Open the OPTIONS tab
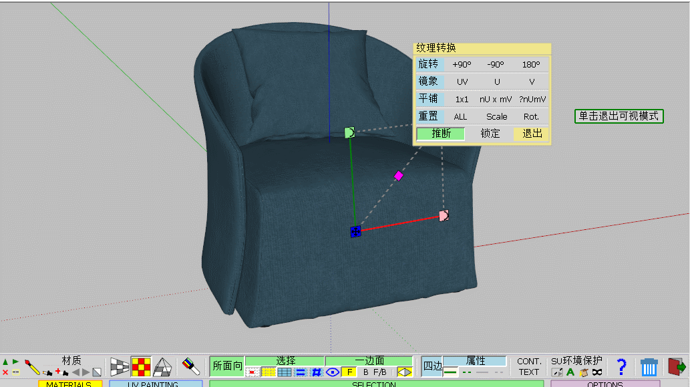The image size is (690, 387). (x=605, y=384)
